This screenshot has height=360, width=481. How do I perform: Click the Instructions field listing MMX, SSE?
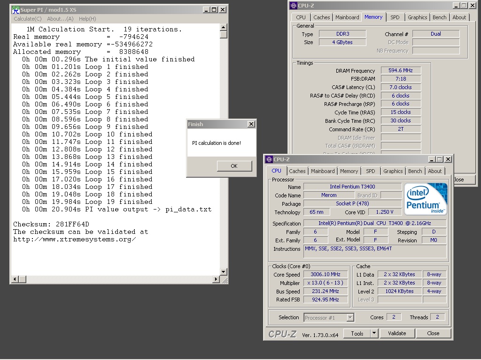pyautogui.click(x=375, y=252)
